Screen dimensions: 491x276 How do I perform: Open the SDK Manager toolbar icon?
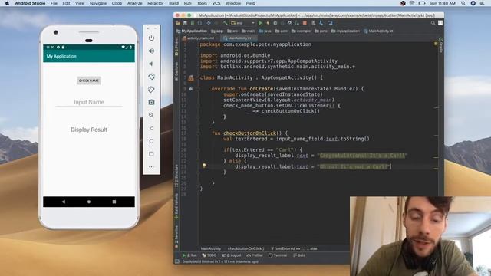(321, 23)
